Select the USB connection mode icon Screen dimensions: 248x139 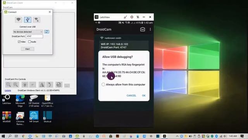pos(28,20)
